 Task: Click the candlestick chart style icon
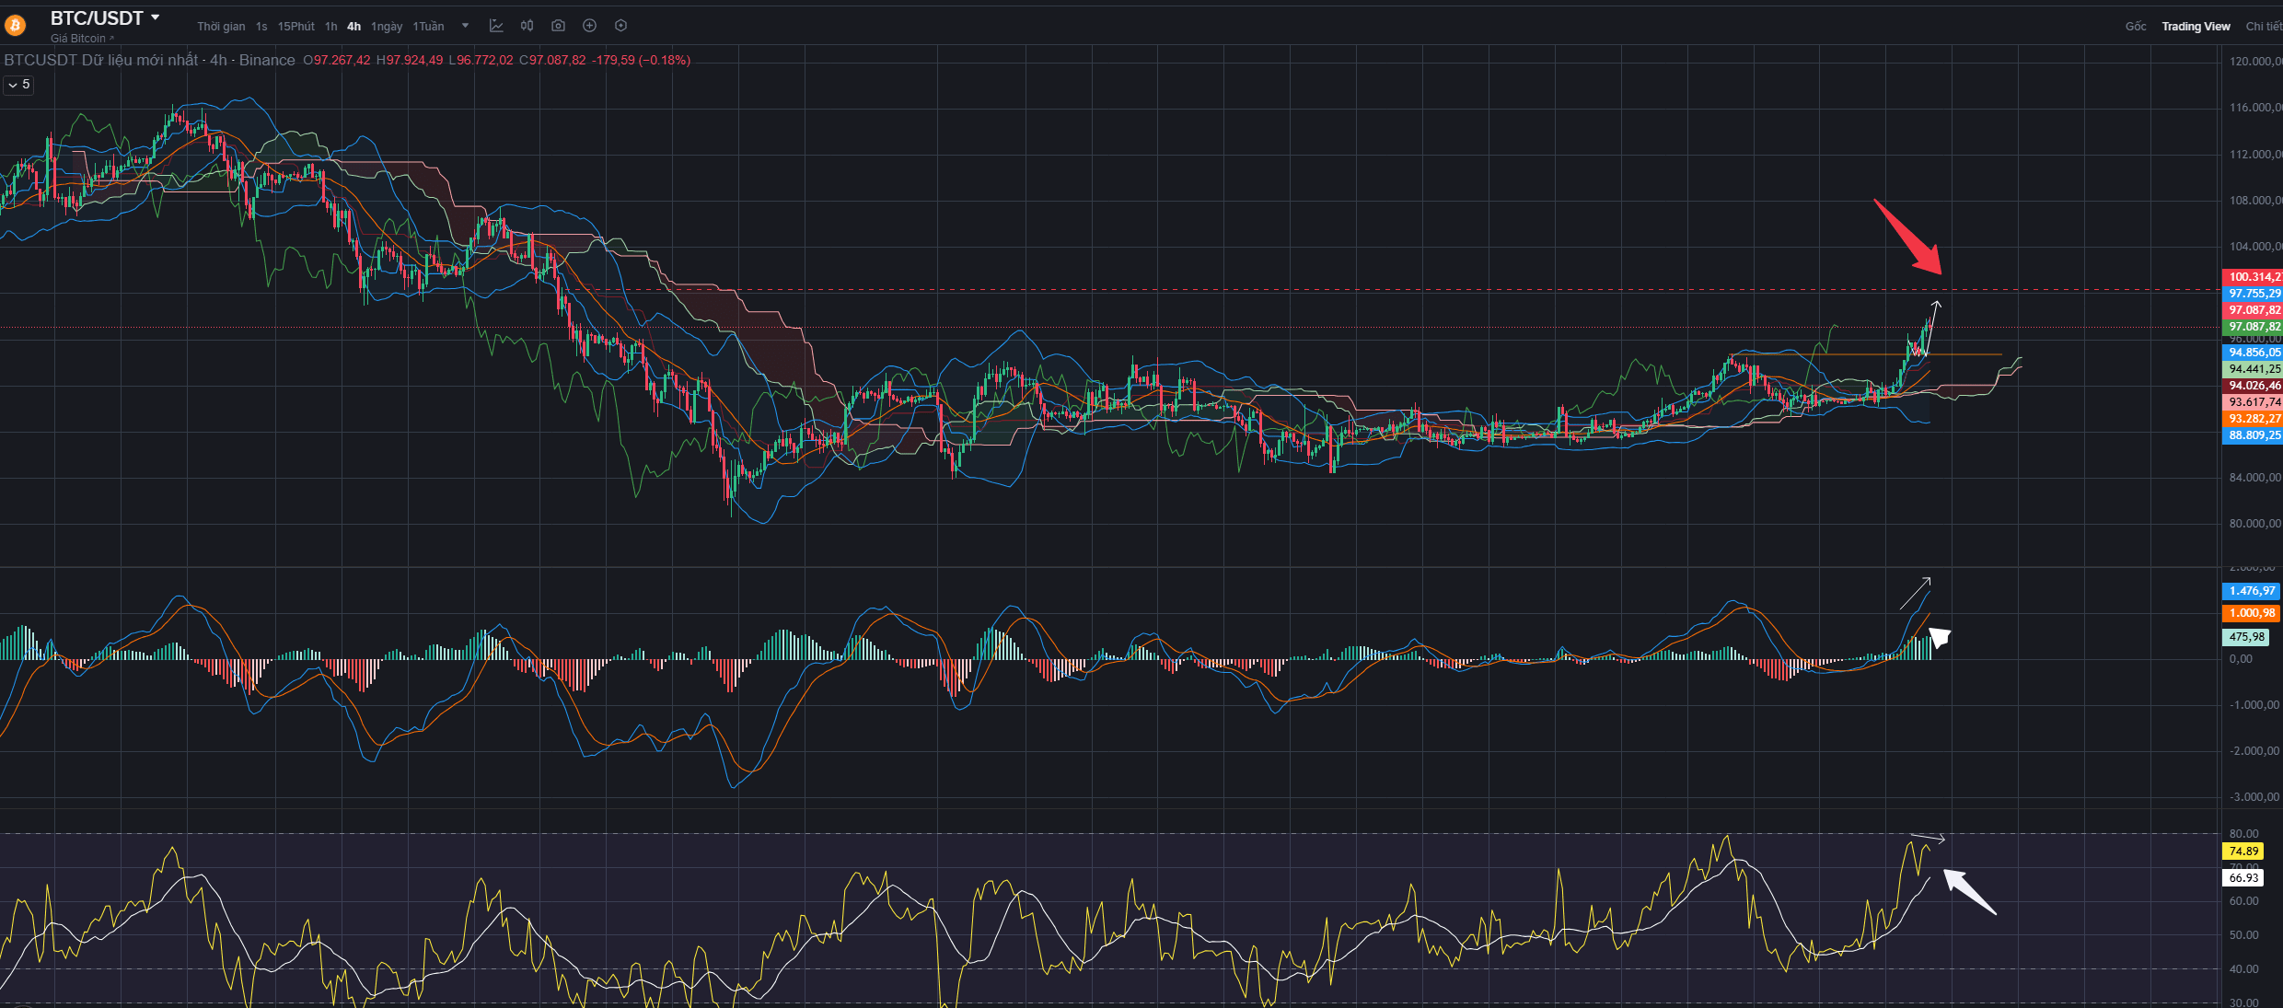(527, 26)
